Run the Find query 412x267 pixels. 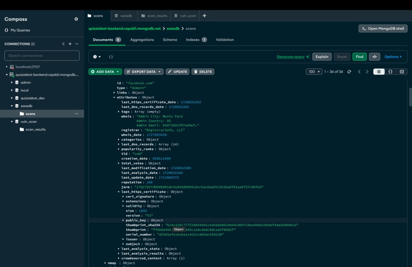coord(359,57)
